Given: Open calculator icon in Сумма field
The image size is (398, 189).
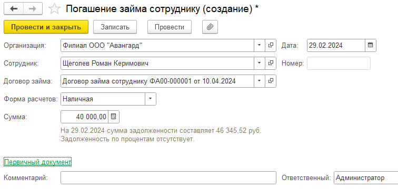Looking at the screenshot, I should (x=114, y=117).
